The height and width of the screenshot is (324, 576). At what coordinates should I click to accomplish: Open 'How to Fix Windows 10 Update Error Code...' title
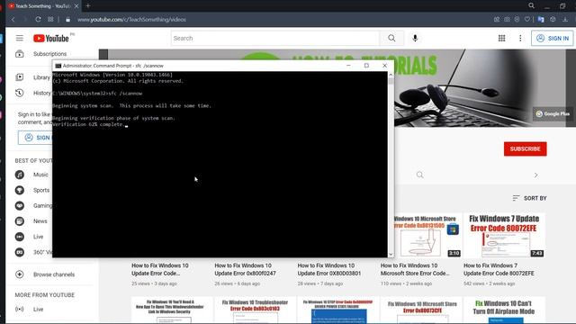click(160, 269)
